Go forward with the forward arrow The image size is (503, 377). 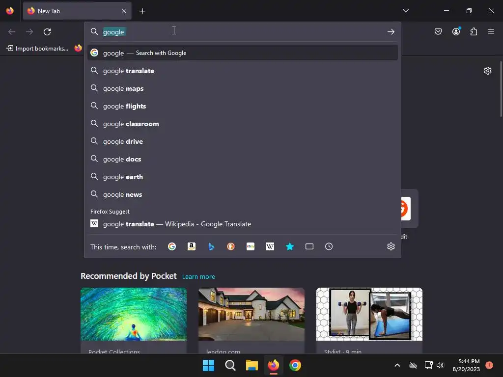pyautogui.click(x=29, y=32)
